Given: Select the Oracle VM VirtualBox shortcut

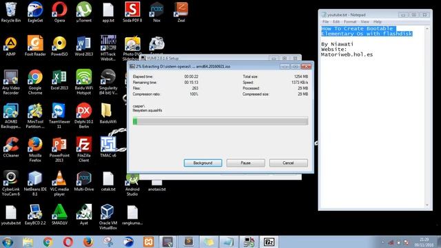Looking at the screenshot, I should [108, 218].
